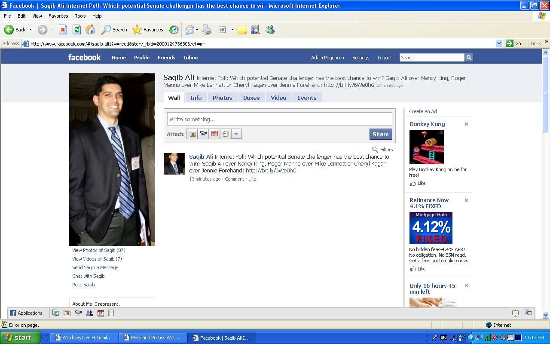The image size is (550, 344).
Task: Open the online friends icon at bottom right
Action: [x=515, y=313]
